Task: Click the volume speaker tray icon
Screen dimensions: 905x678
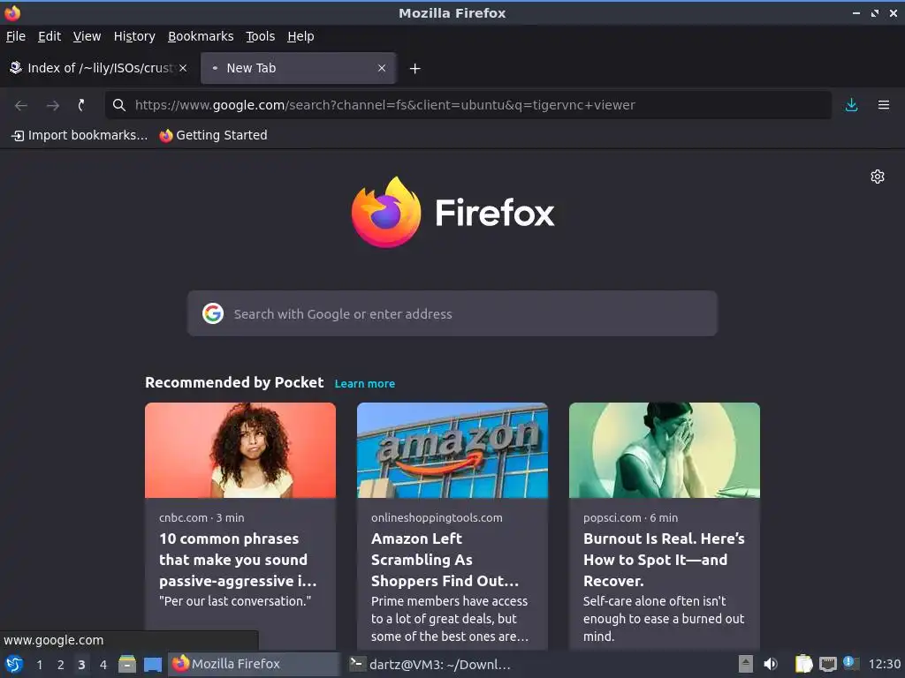Action: 771,664
